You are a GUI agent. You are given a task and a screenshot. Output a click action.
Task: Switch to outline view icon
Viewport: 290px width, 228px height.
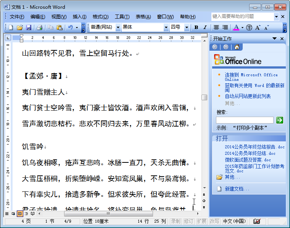26,214
